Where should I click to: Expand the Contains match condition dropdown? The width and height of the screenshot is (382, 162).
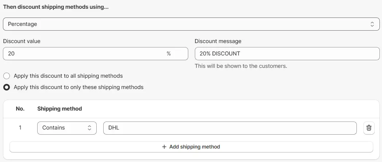tap(67, 128)
